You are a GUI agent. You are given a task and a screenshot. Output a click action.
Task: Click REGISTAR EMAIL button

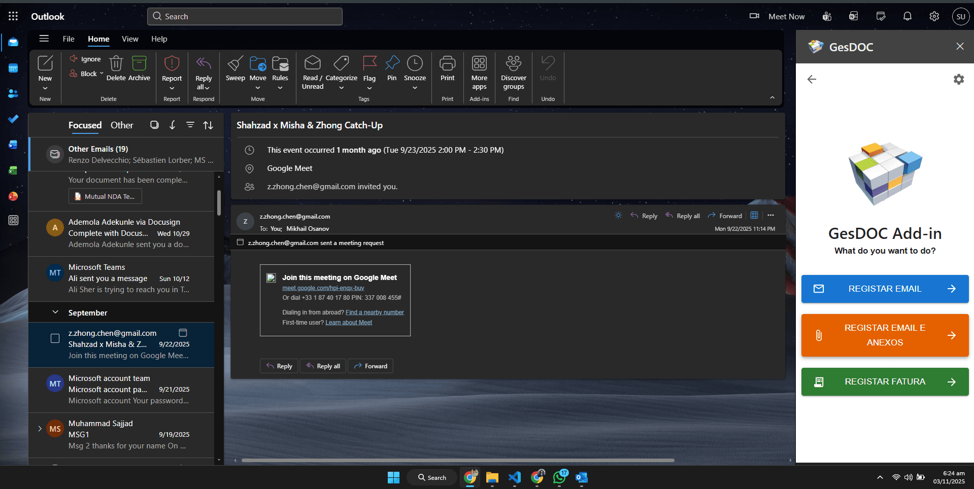885,289
